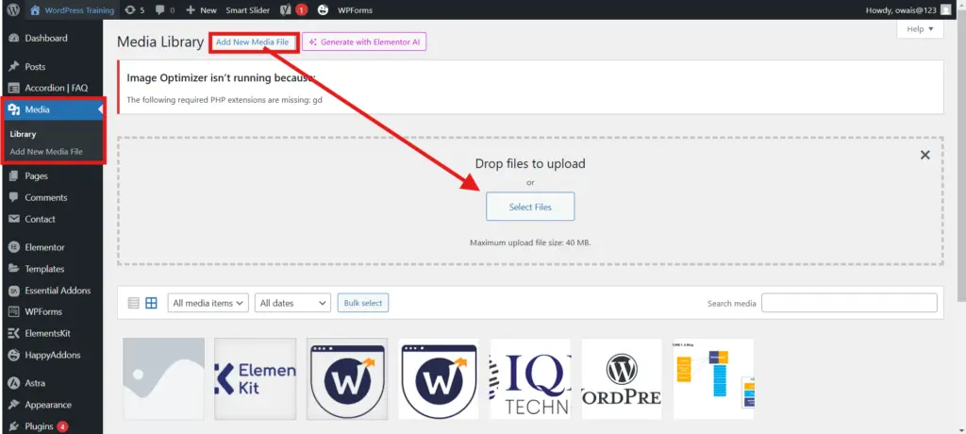966x434 pixels.
Task: Click the user avatar in admin bar
Action: click(945, 9)
